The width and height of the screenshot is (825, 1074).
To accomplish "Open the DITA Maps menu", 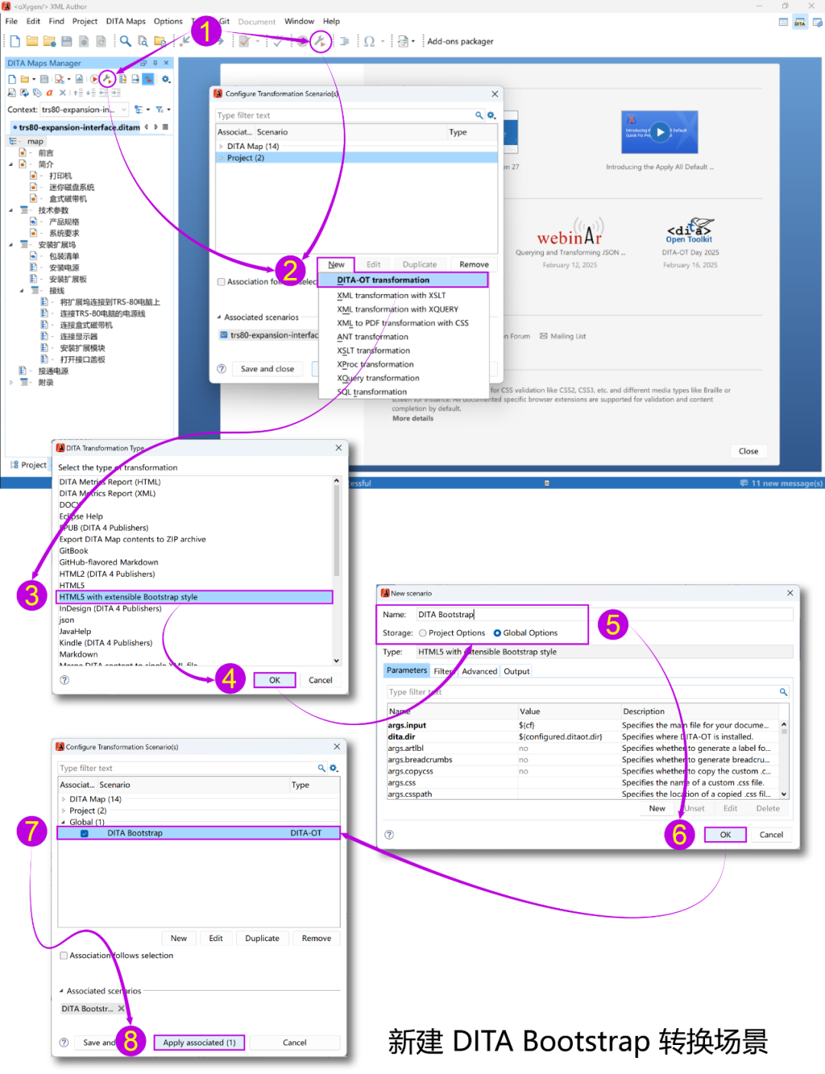I will click(125, 21).
